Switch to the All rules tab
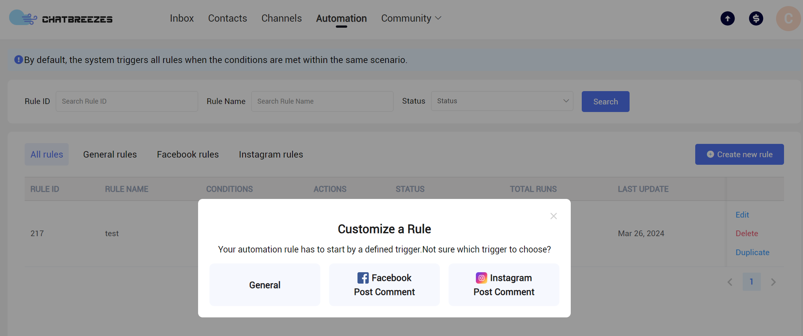The image size is (803, 336). coord(47,154)
